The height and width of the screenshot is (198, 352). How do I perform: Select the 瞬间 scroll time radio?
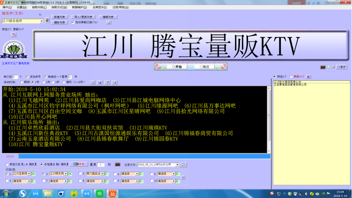(x=22, y=82)
